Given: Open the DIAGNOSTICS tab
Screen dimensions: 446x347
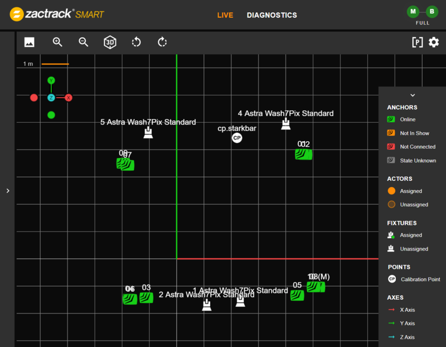Looking at the screenshot, I should [x=272, y=15].
